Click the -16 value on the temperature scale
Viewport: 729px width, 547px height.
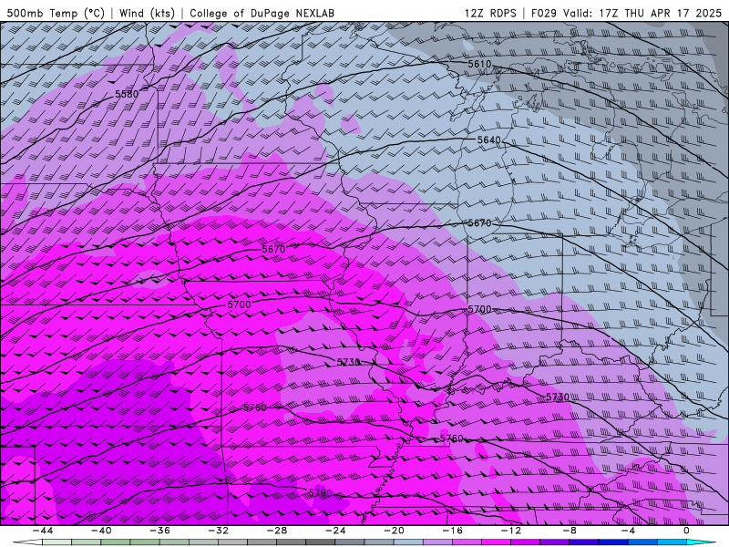click(x=453, y=531)
